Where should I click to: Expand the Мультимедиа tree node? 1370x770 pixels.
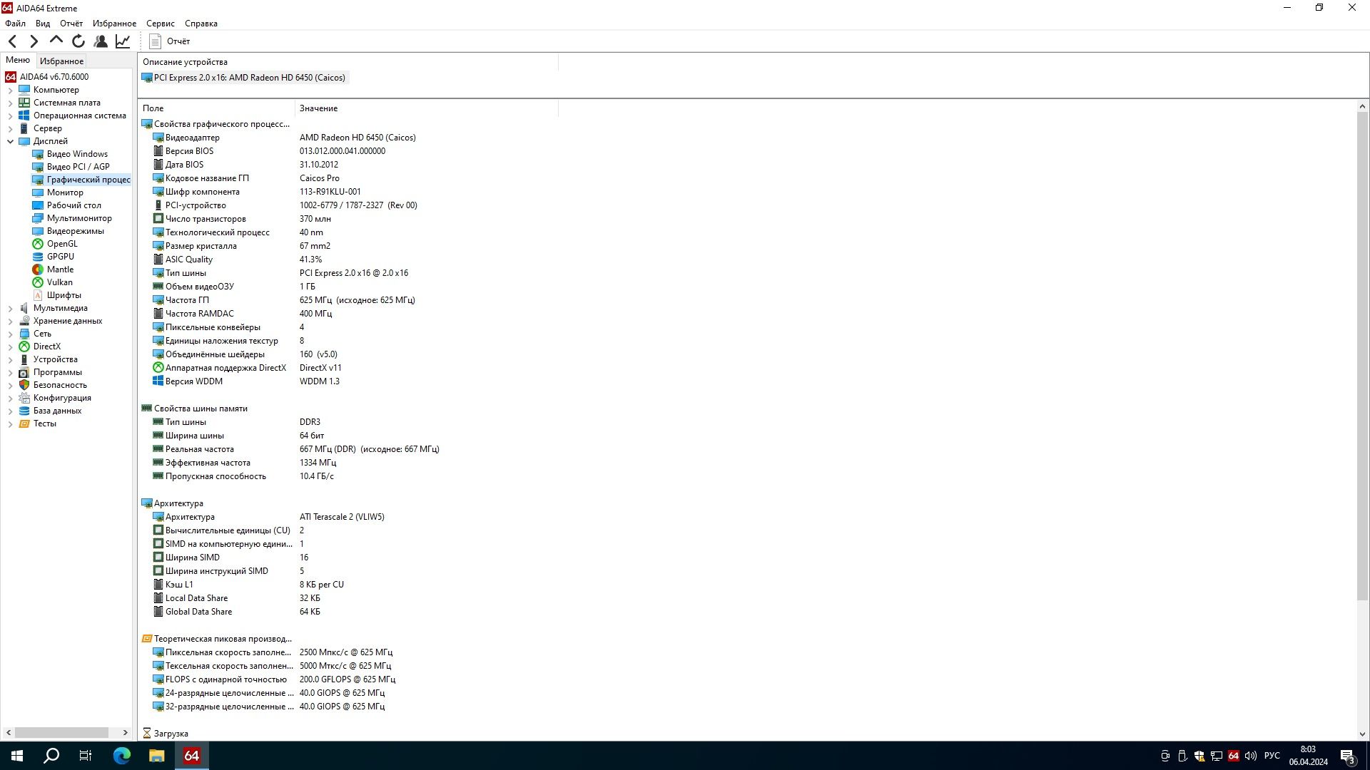coord(10,309)
